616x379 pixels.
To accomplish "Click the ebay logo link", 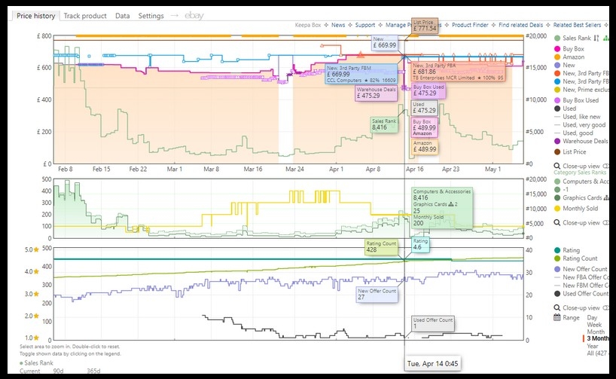I will [194, 15].
